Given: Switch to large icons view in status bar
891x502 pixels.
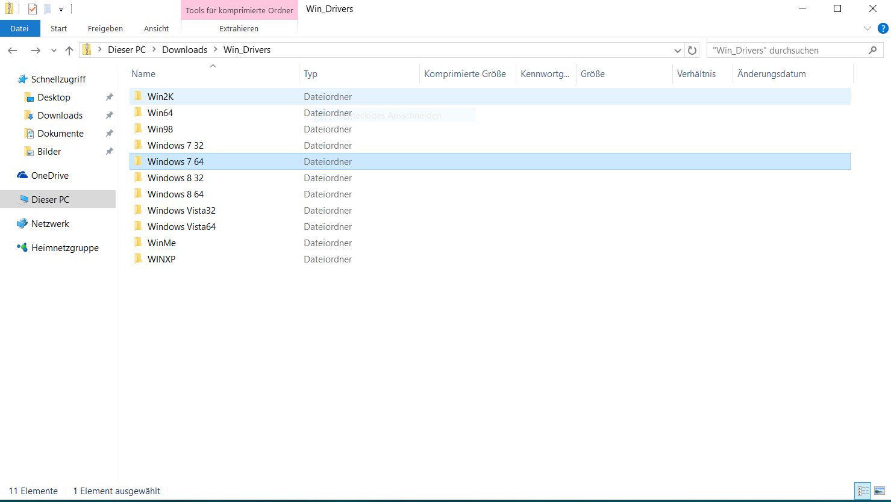Looking at the screenshot, I should tap(880, 491).
